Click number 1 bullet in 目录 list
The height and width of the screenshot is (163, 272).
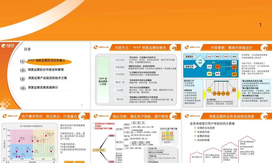coord(23,61)
